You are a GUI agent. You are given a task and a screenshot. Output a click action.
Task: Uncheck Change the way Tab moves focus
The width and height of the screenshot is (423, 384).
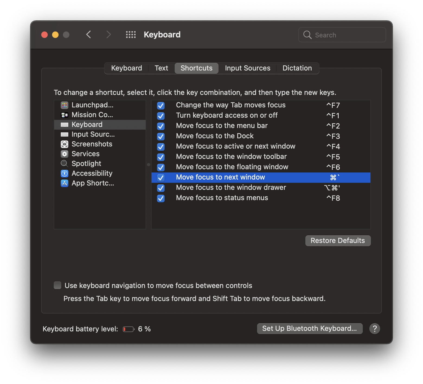[161, 105]
